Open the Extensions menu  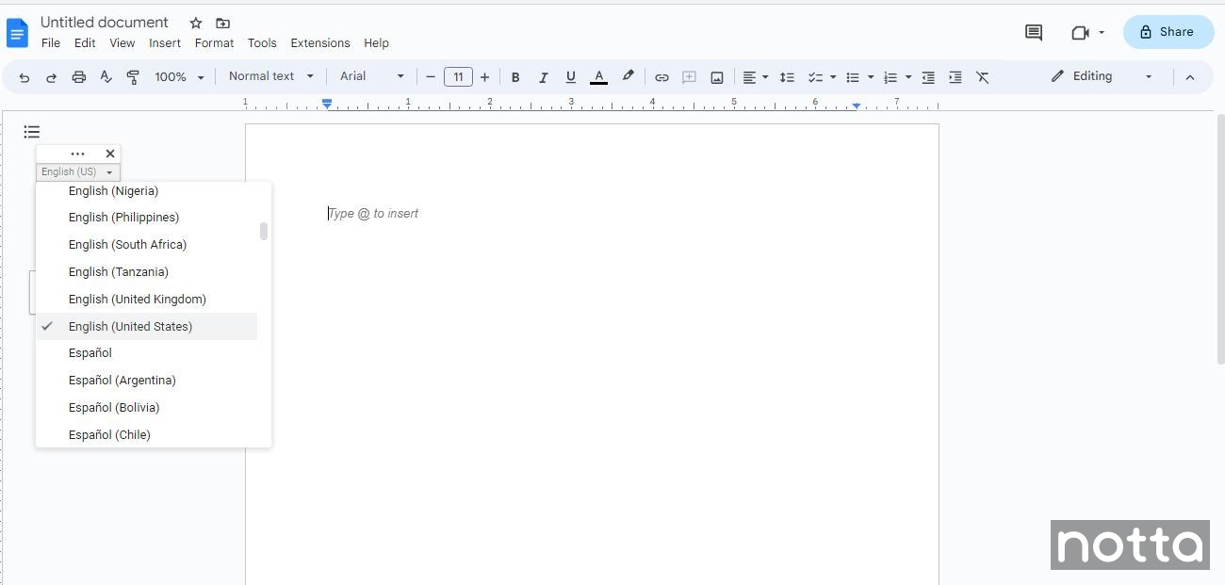tap(319, 42)
